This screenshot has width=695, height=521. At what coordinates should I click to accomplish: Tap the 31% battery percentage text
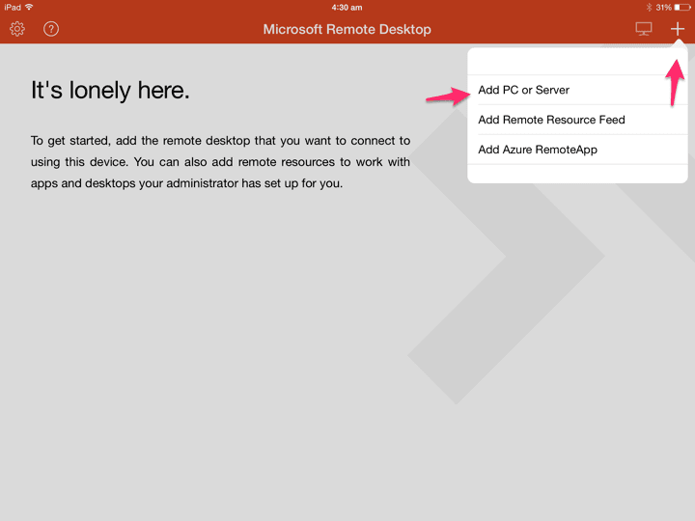pos(663,8)
